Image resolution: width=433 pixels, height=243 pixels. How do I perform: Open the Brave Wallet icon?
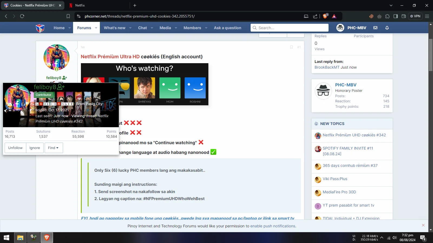(404, 16)
